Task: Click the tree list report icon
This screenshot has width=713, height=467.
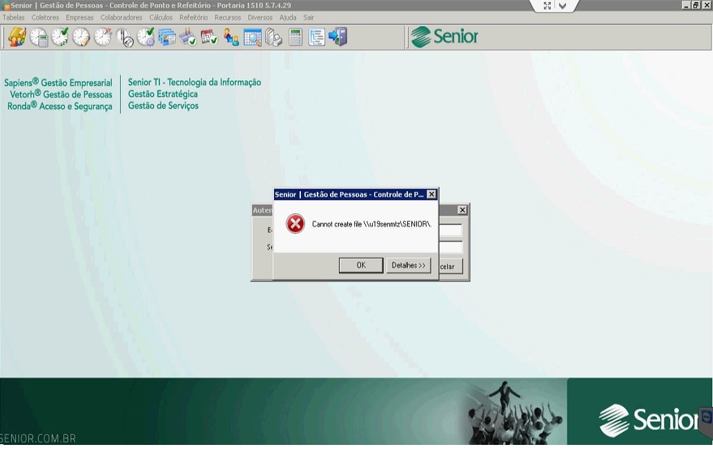Action: tap(317, 37)
